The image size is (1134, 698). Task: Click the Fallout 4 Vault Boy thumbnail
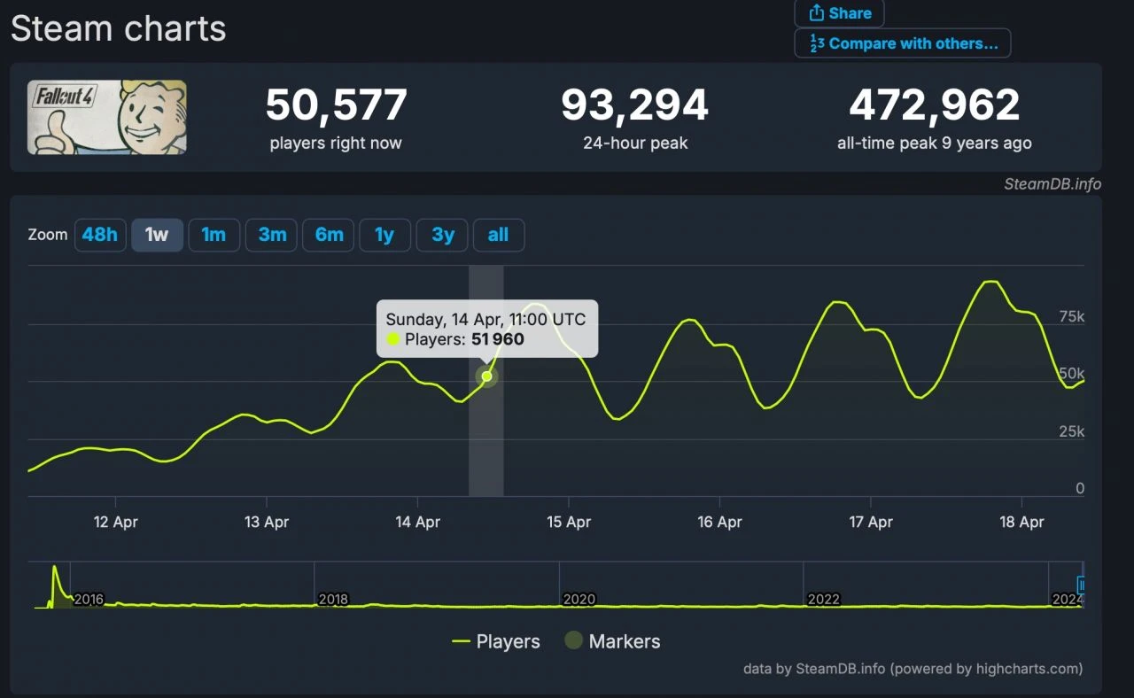pyautogui.click(x=106, y=116)
